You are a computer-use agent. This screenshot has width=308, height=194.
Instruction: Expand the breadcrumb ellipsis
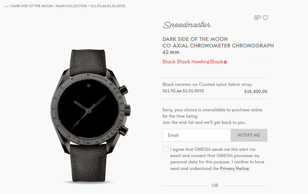tap(6, 6)
